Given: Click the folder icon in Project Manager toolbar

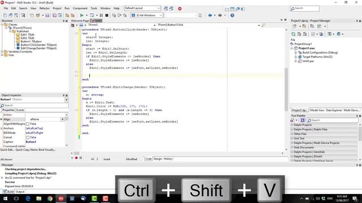Looking at the screenshot, I should pos(304,27).
